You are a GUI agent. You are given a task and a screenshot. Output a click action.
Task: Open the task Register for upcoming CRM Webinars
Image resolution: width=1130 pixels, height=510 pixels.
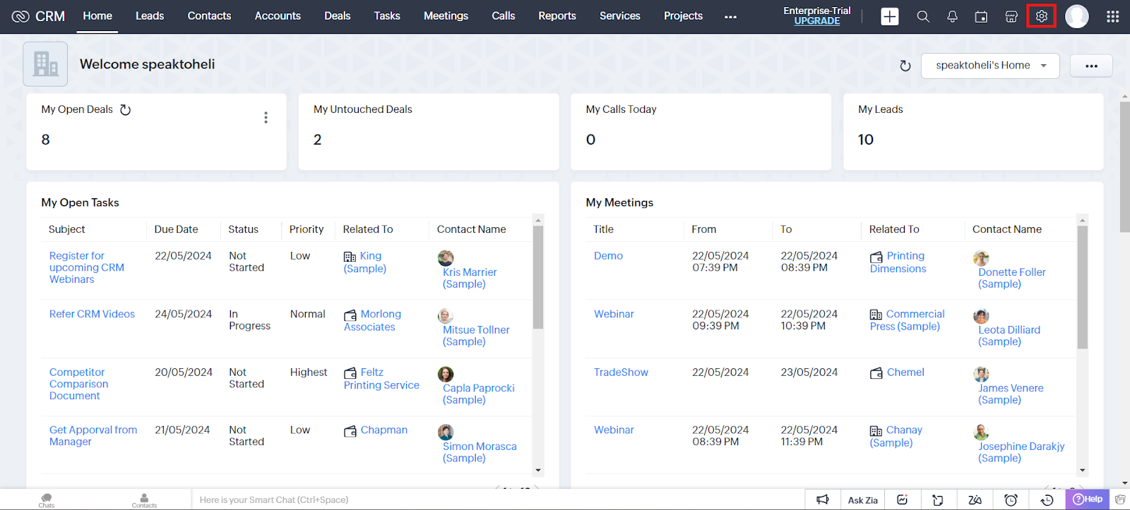point(87,267)
